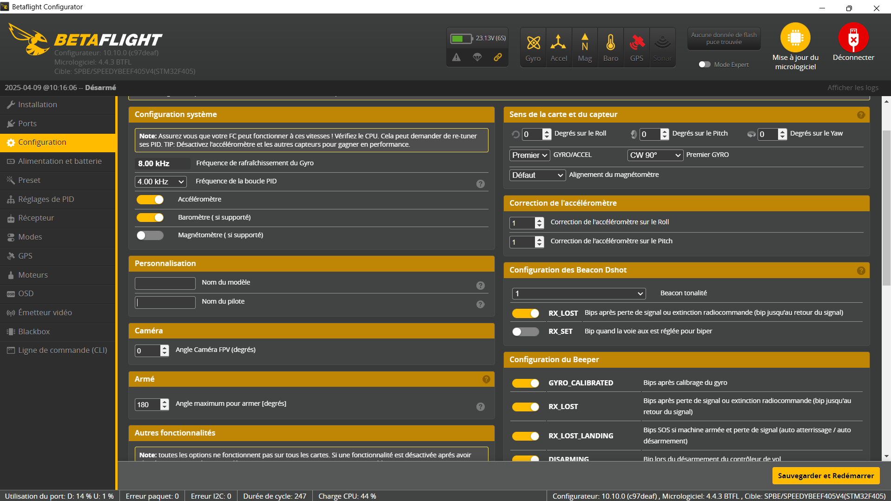This screenshot has height=501, width=891.
Task: Enable the Magnétomètre toggle
Action: (150, 235)
